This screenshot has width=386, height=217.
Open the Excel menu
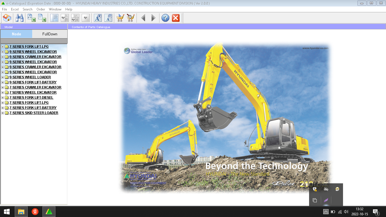[x=15, y=9]
